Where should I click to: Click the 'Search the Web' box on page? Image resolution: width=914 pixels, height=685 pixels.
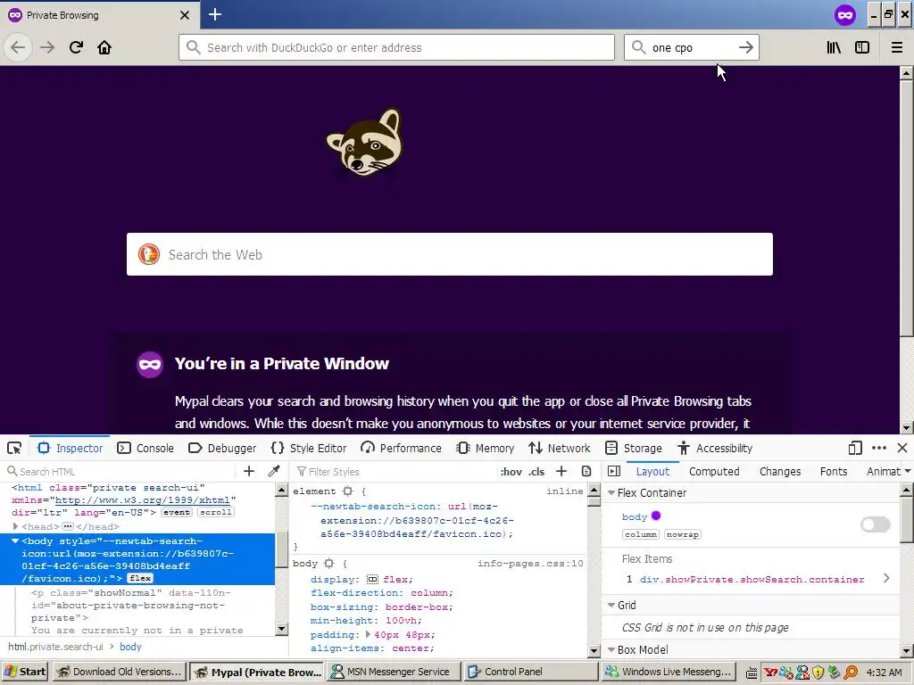450,254
